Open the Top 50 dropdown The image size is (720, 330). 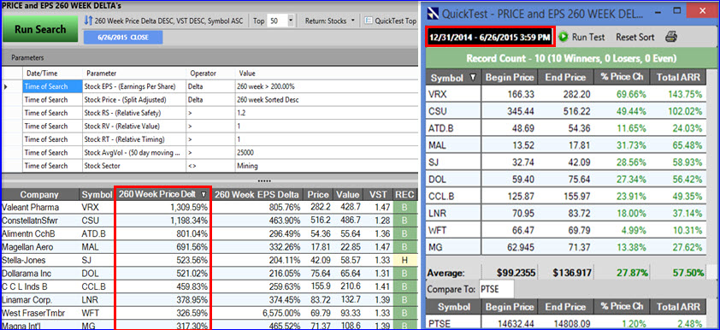pos(290,21)
